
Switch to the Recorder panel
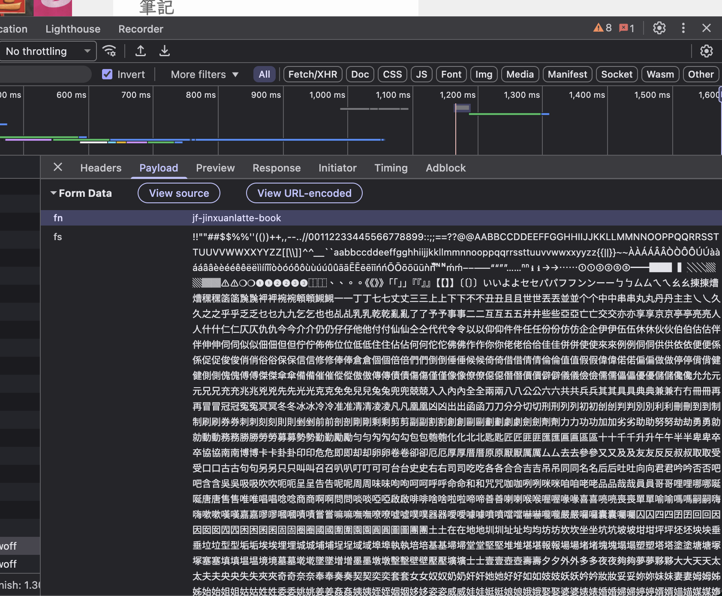141,29
